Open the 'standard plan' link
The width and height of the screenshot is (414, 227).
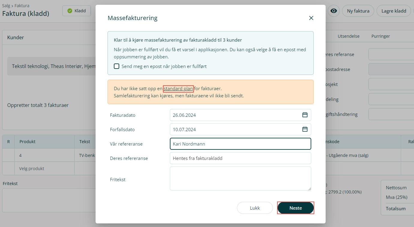[x=178, y=89]
